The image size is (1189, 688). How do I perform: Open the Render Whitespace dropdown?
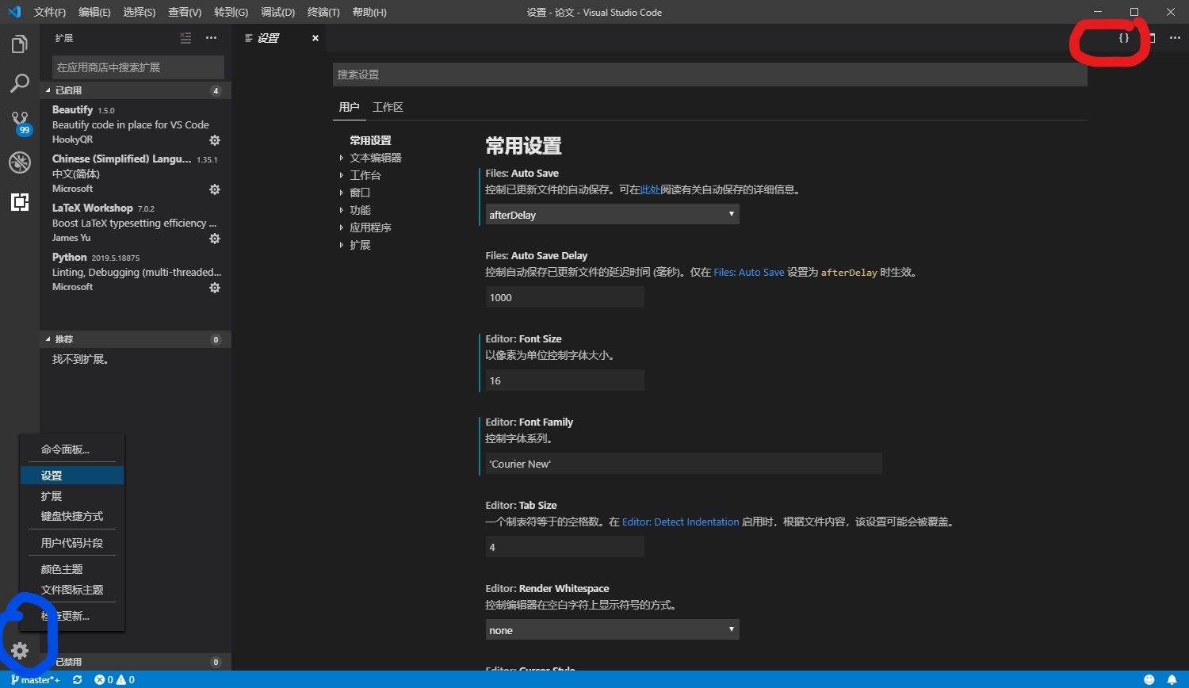pos(612,630)
